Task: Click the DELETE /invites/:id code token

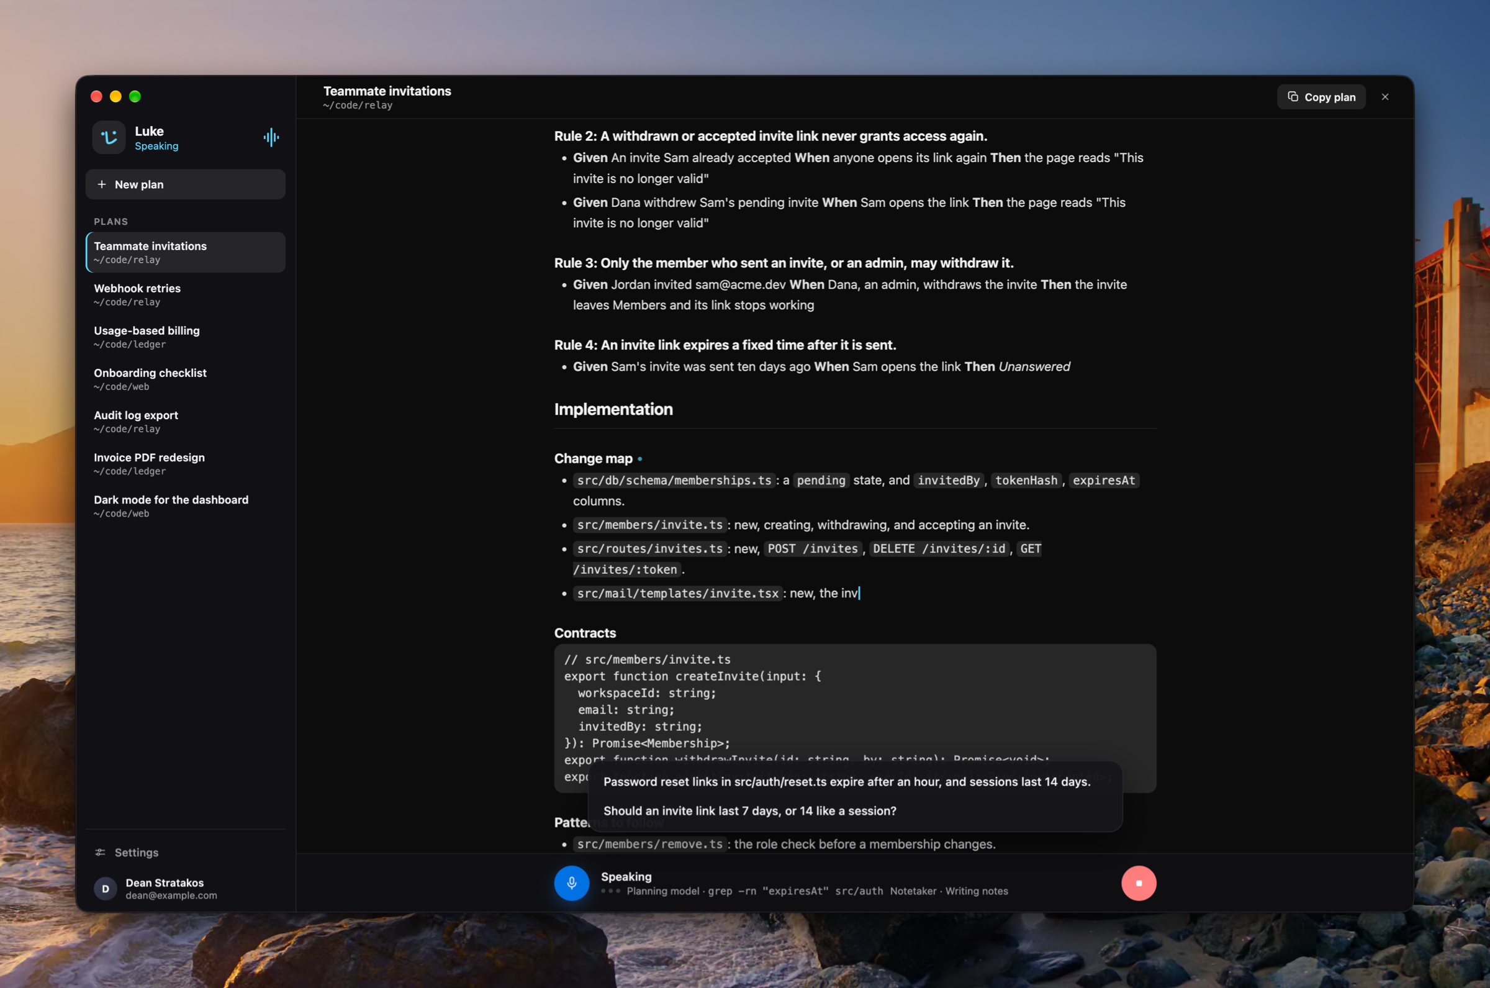Action: tap(939, 548)
